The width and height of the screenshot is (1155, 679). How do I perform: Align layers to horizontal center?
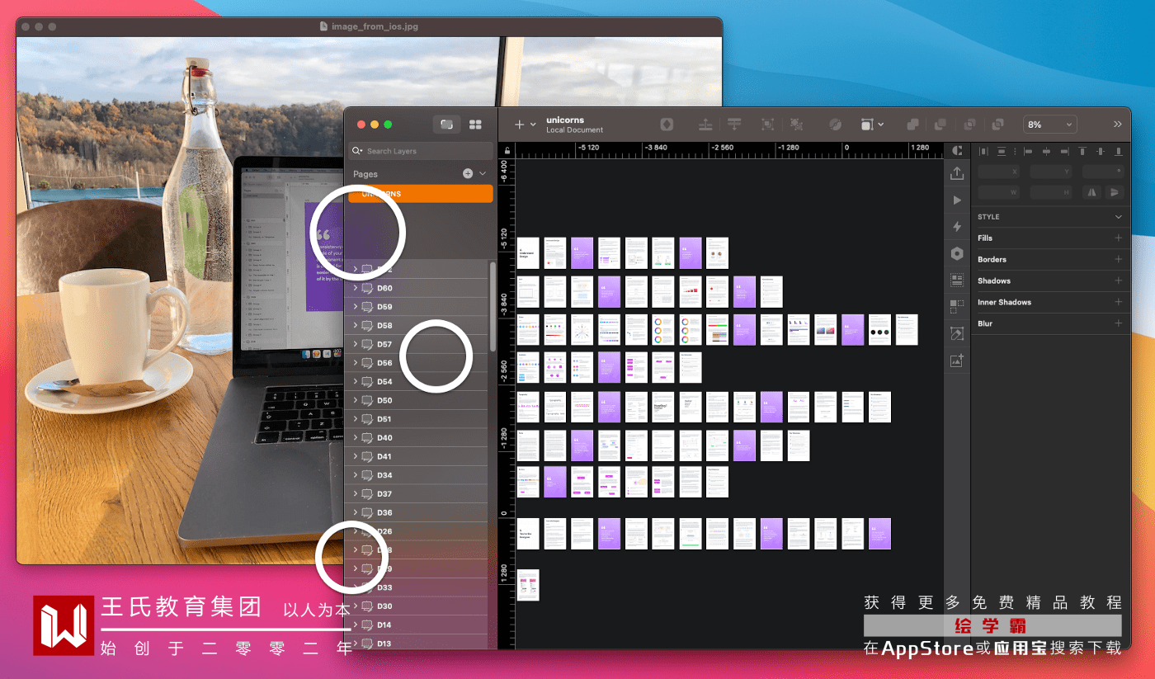pyautogui.click(x=1045, y=151)
